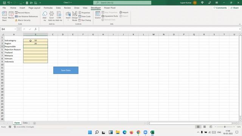Toggle Use Relative References
The width and height of the screenshot is (242, 136).
(x=26, y=16)
